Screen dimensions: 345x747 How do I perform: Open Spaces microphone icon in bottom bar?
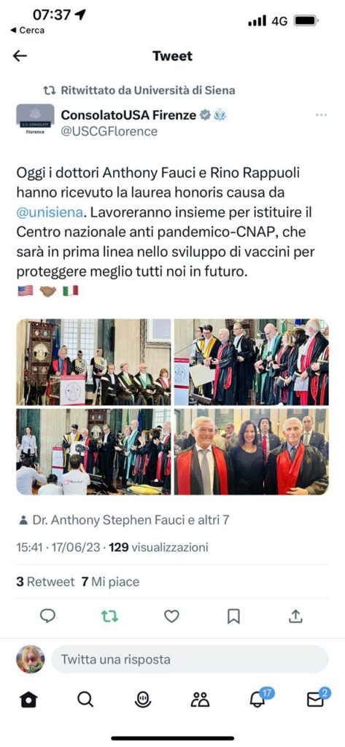142,700
